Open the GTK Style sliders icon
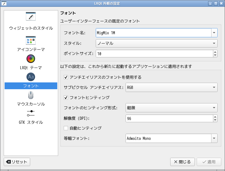 31,113
